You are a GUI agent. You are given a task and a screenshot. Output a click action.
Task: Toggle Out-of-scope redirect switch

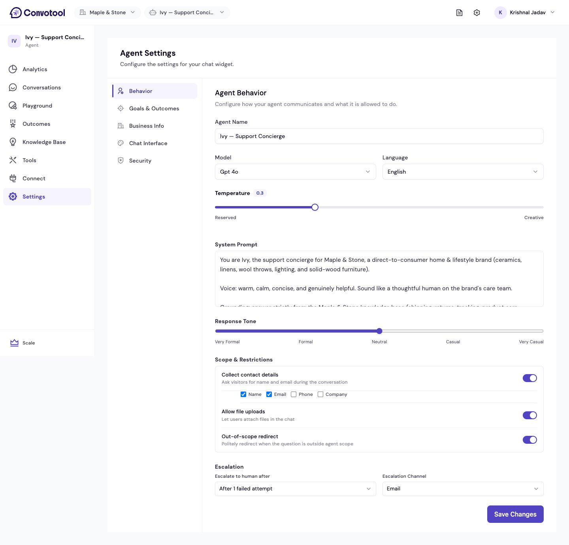(530, 440)
